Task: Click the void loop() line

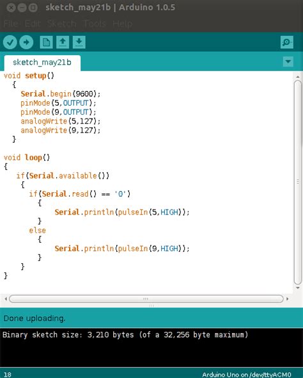Action: (x=27, y=158)
